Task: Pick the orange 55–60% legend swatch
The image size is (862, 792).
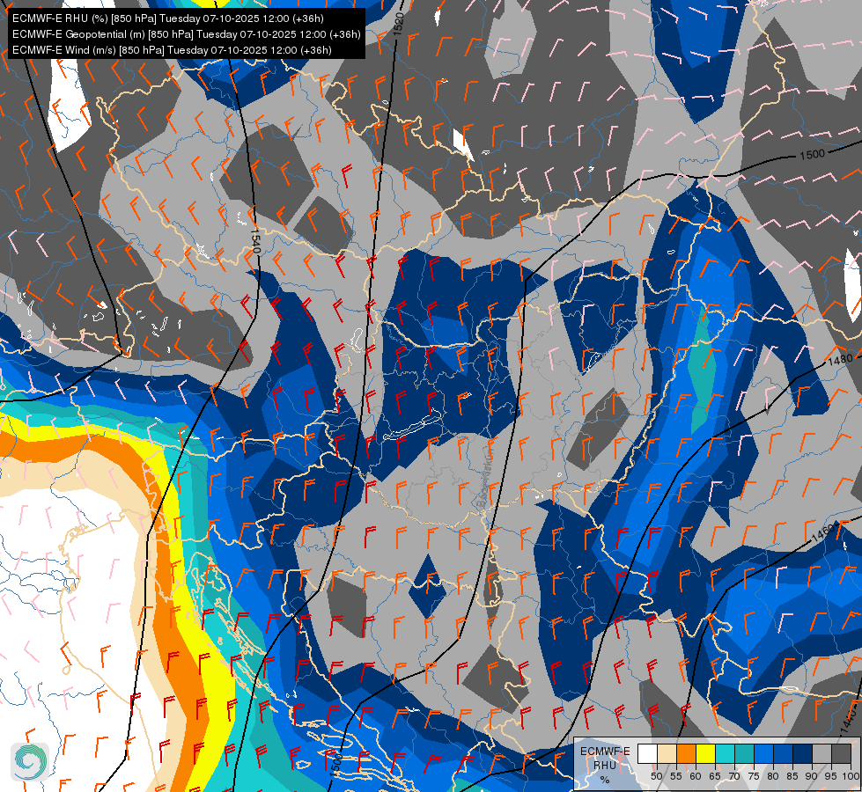Action: (686, 753)
